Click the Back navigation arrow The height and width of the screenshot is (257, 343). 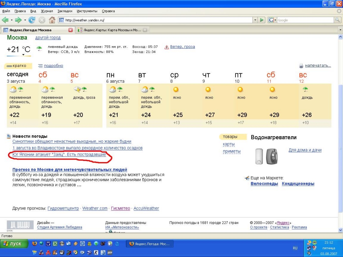[5, 20]
